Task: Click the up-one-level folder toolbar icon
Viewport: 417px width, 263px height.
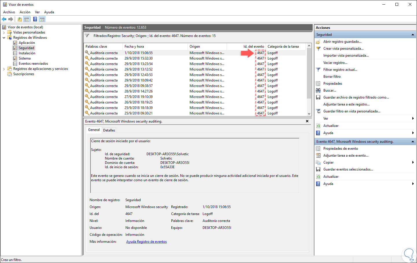Action: coord(20,19)
